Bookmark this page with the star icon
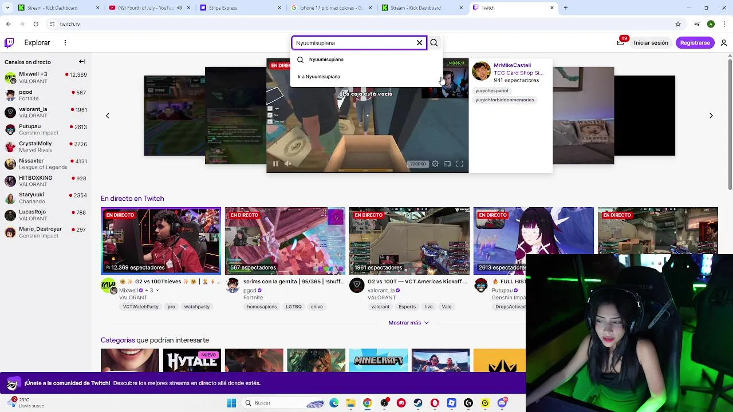The height and width of the screenshot is (412, 733). point(678,24)
